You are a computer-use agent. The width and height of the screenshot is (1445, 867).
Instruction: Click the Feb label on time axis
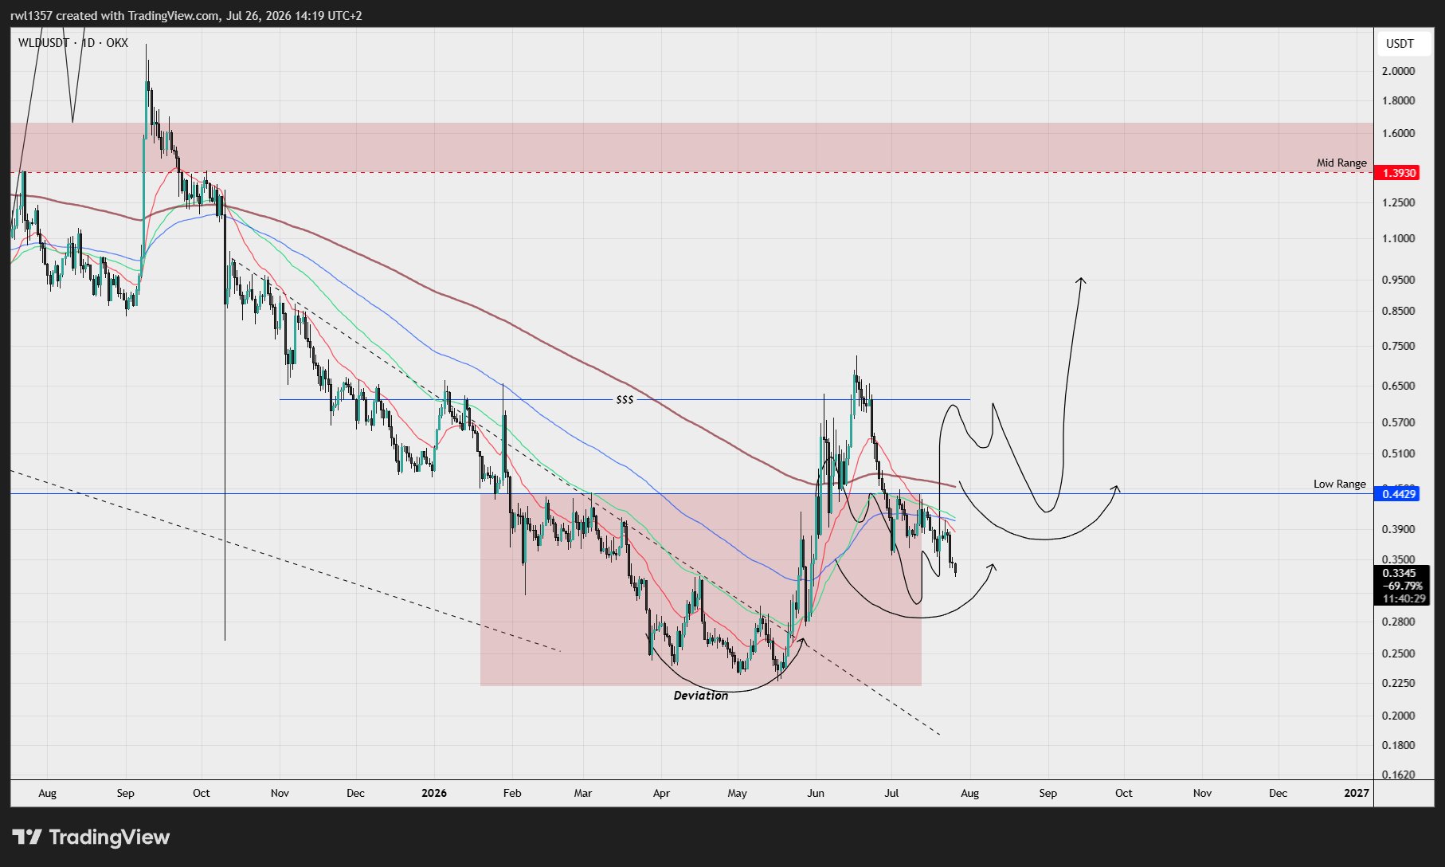tap(512, 793)
